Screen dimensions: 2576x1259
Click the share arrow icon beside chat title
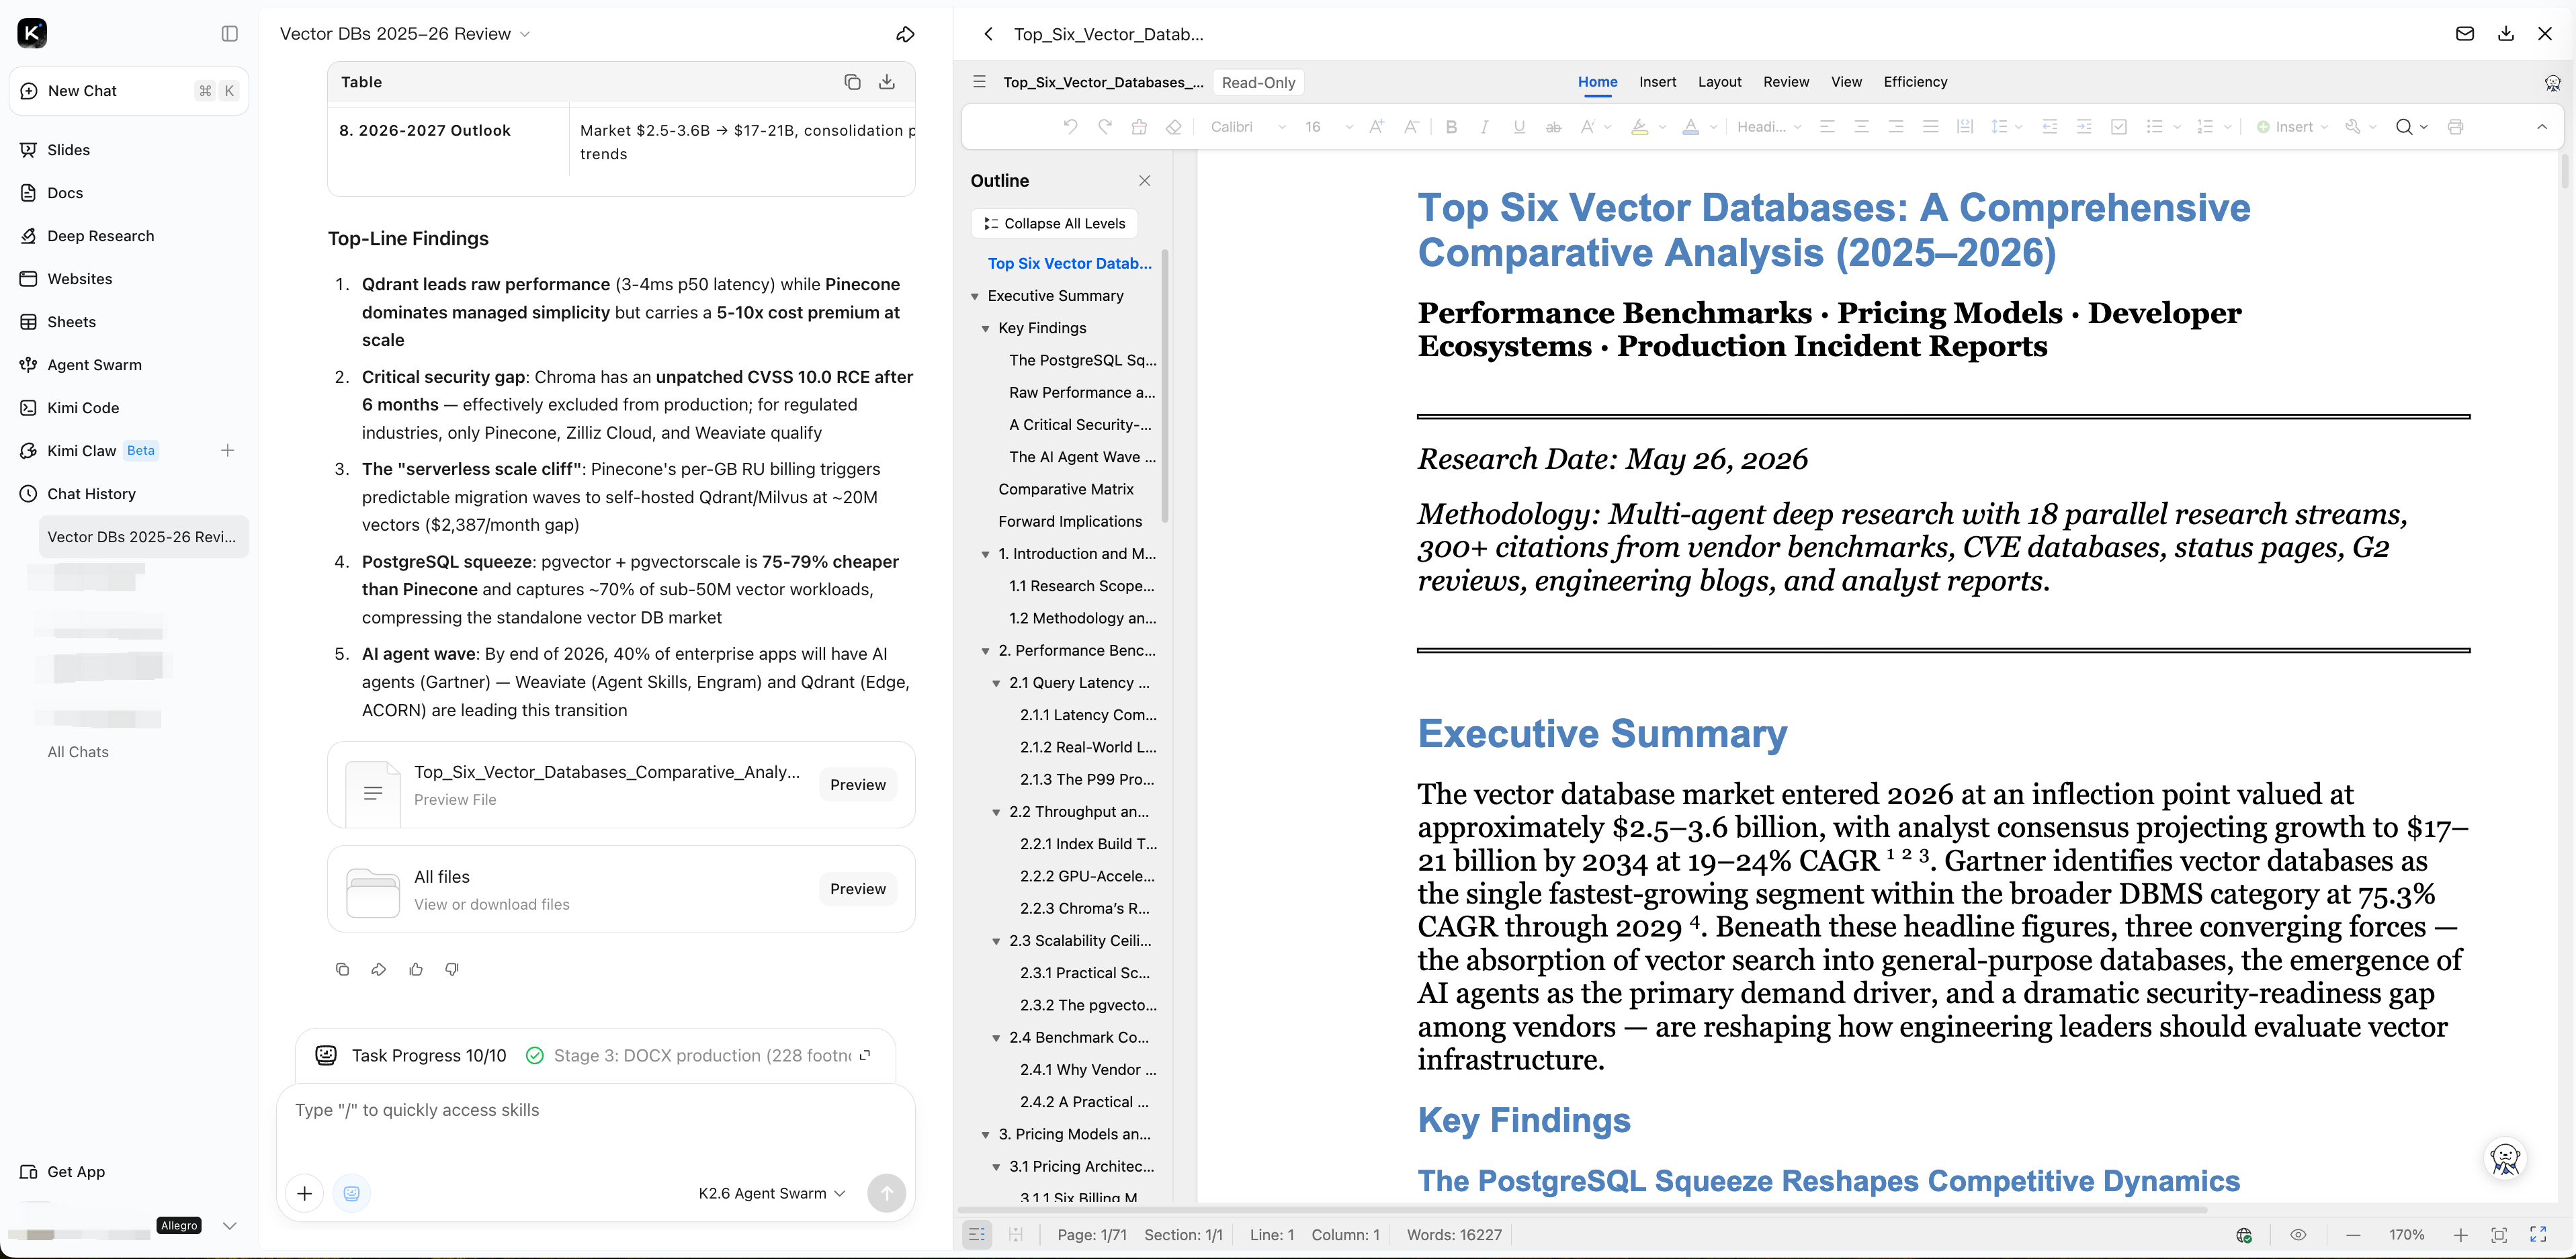tap(905, 34)
